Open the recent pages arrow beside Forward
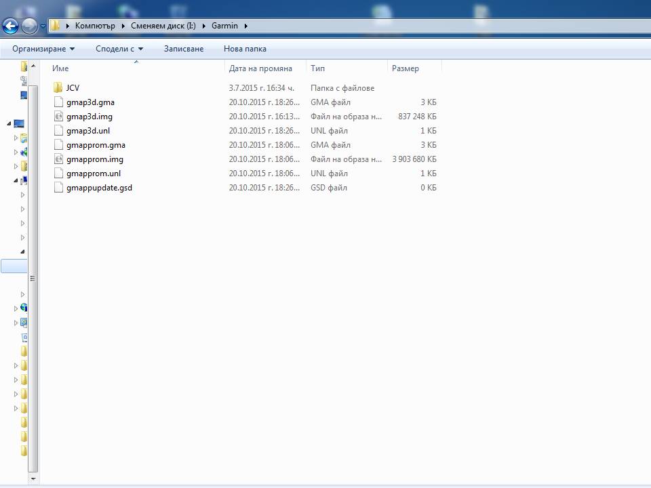The image size is (651, 488). (43, 26)
